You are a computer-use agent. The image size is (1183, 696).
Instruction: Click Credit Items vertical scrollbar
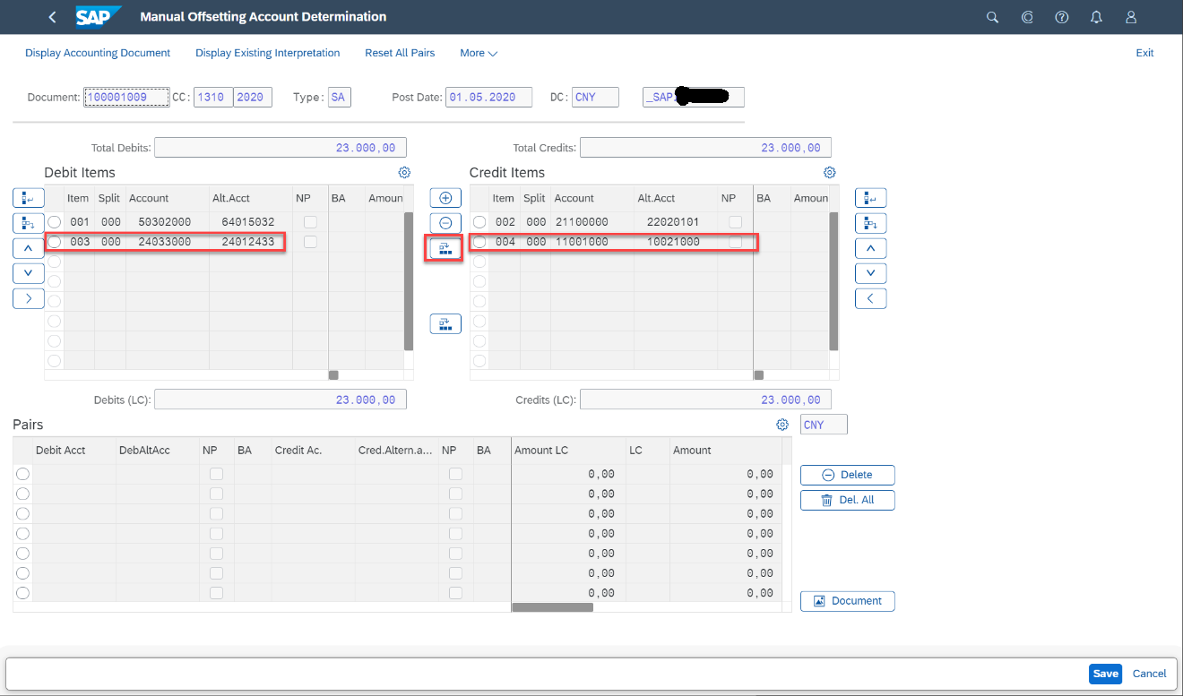tap(833, 280)
